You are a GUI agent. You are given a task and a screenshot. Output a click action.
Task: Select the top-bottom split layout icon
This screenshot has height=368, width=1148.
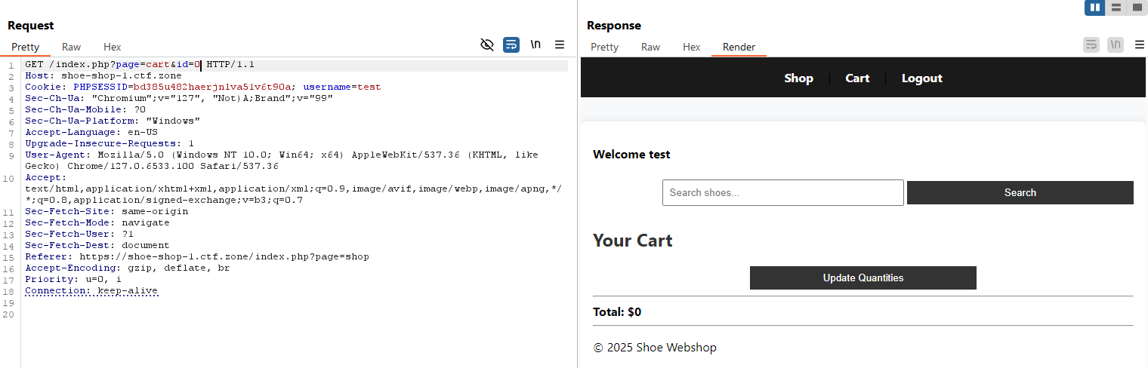pos(1116,8)
